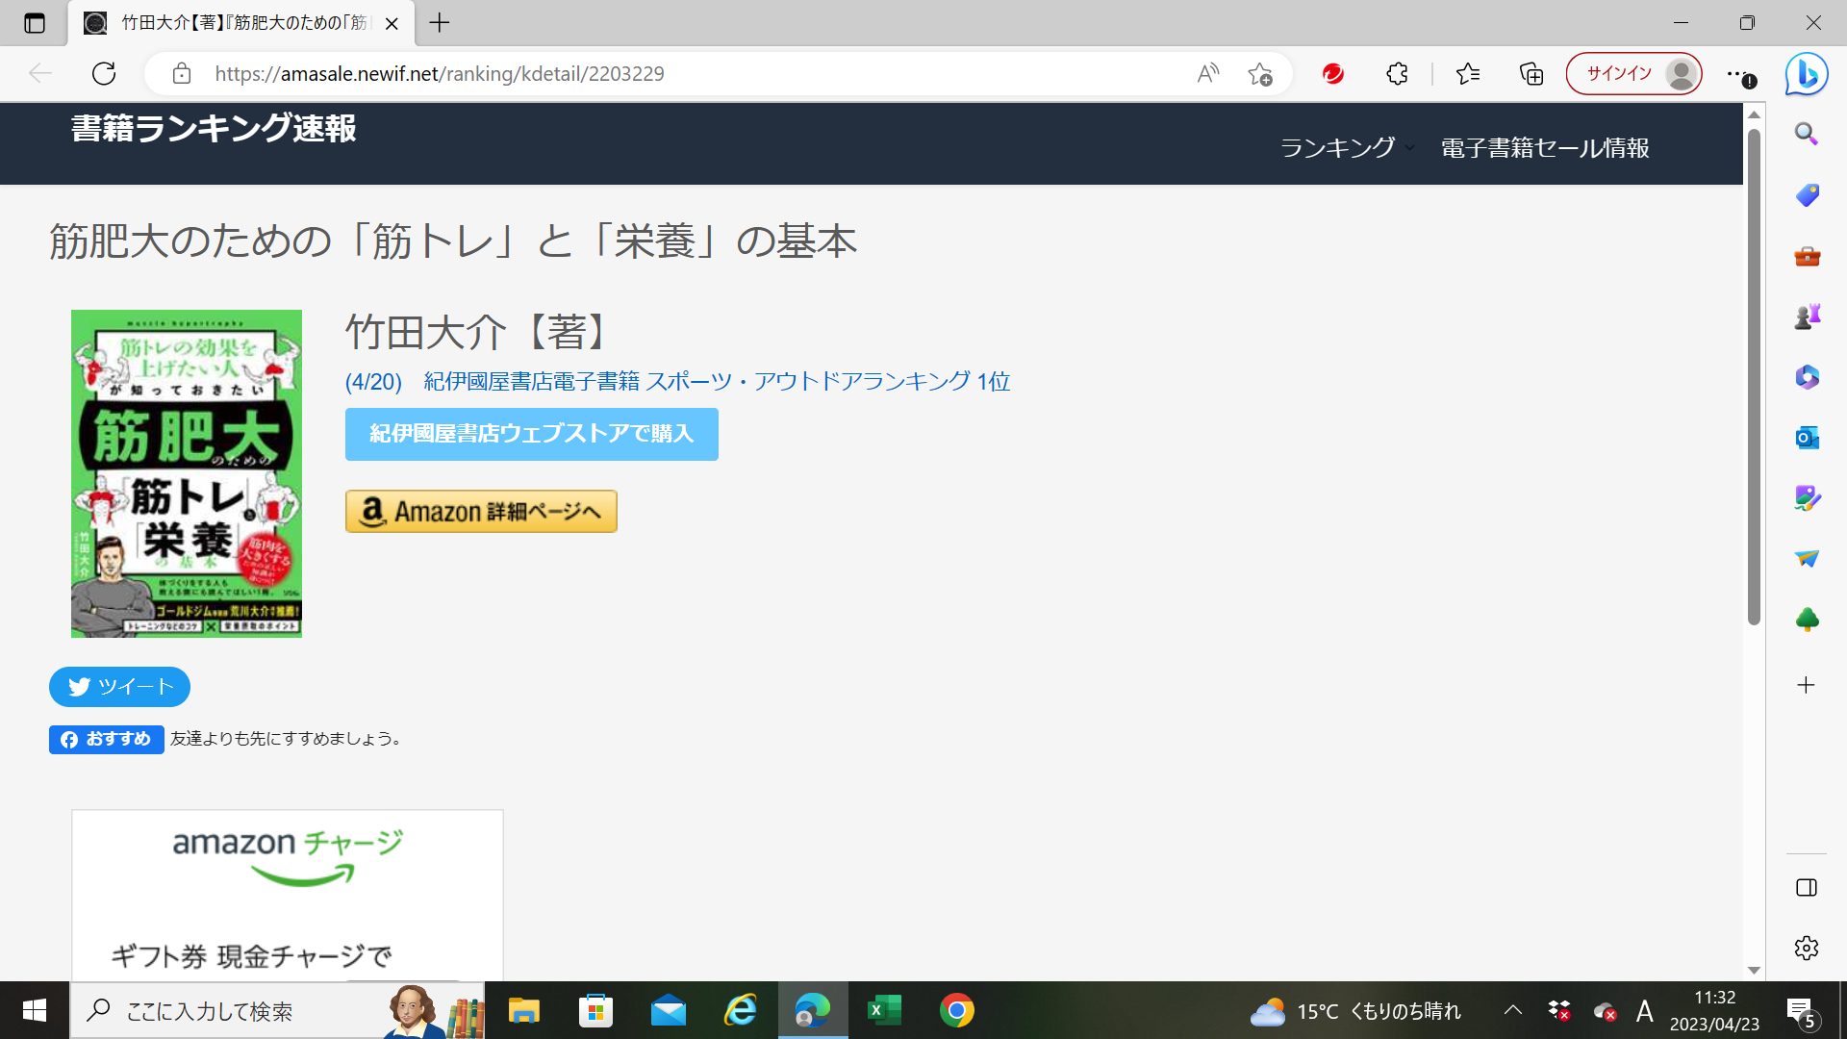Viewport: 1847px width, 1039px height.
Task: Click the Read aloud icon in address bar
Action: click(1207, 73)
